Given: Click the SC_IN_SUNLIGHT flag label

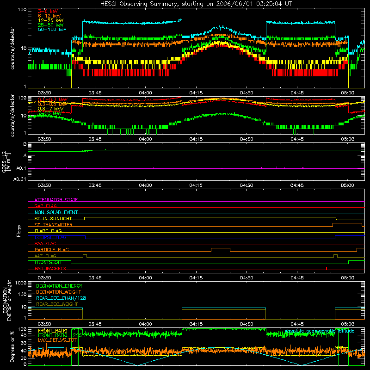Looking at the screenshot, I should click(53, 218).
